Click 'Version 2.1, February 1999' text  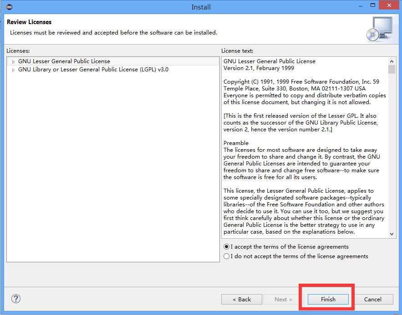[259, 68]
